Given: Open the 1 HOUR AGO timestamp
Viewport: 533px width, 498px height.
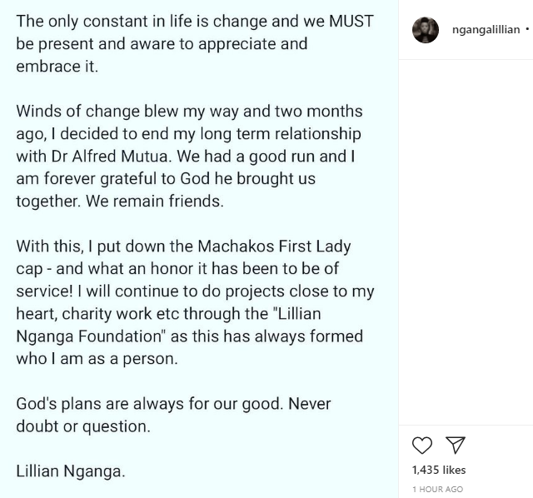Looking at the screenshot, I should coord(438,489).
